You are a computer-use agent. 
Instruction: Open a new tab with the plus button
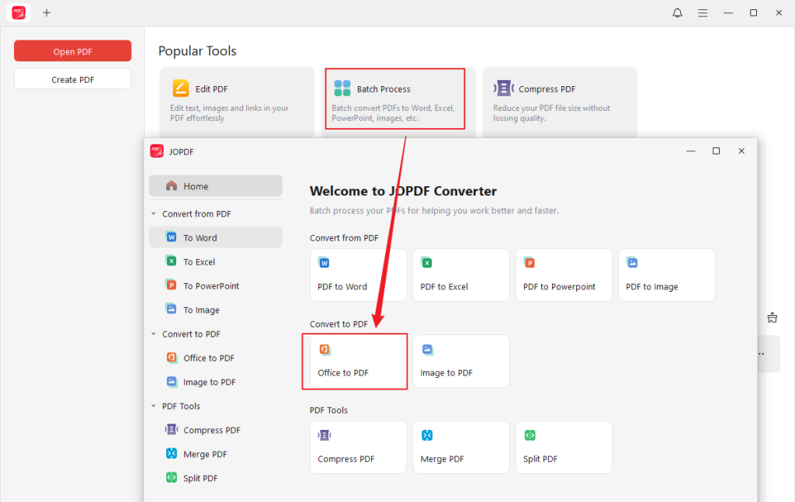point(47,12)
